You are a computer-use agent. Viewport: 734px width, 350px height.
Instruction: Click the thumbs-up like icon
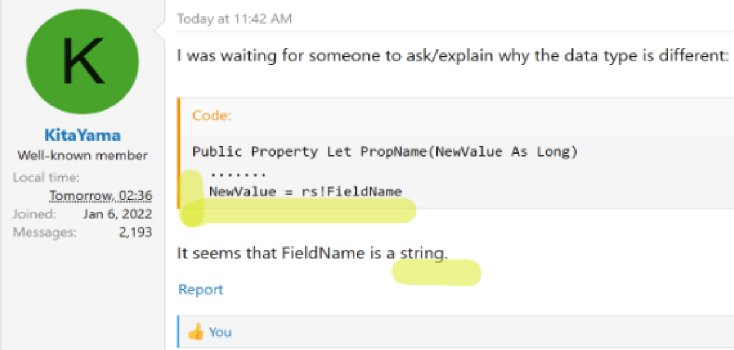tap(196, 332)
